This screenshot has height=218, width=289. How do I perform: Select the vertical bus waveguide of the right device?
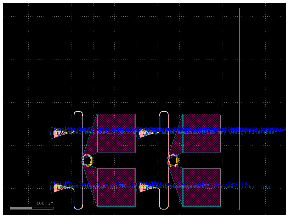tap(168, 143)
